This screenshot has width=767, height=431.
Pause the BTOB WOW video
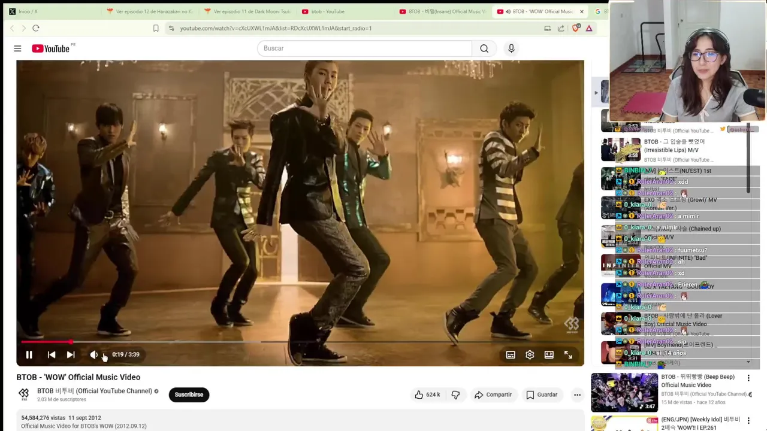29,355
